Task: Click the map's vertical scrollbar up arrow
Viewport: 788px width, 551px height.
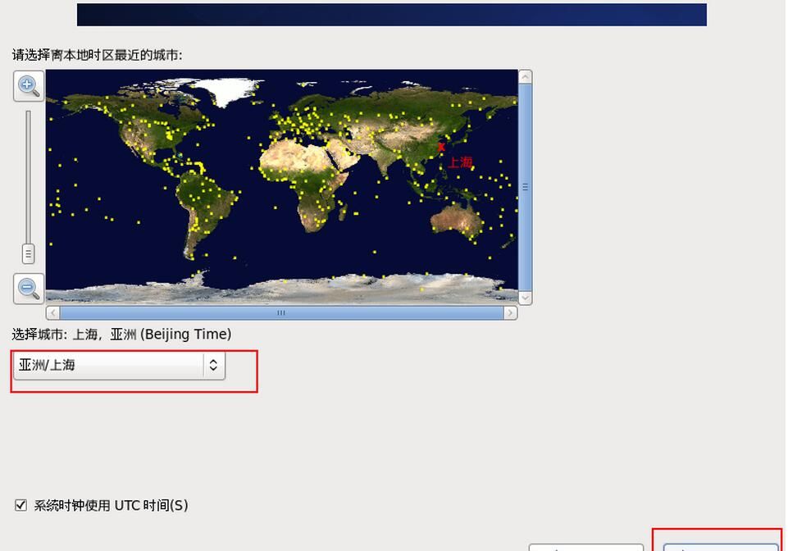Action: click(525, 77)
